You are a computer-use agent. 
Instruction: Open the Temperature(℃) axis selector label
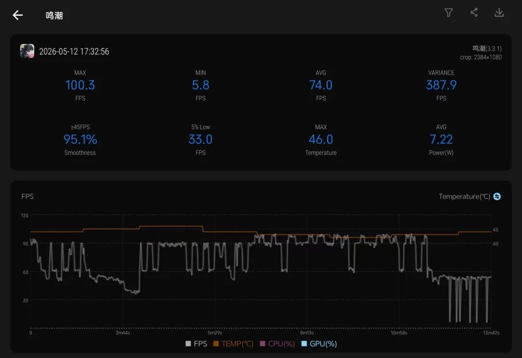pos(464,196)
